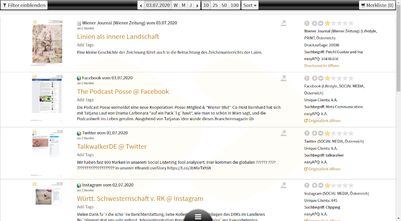Click export icon of Wiener Journal entry
This screenshot has height=221, width=401.
284,23
